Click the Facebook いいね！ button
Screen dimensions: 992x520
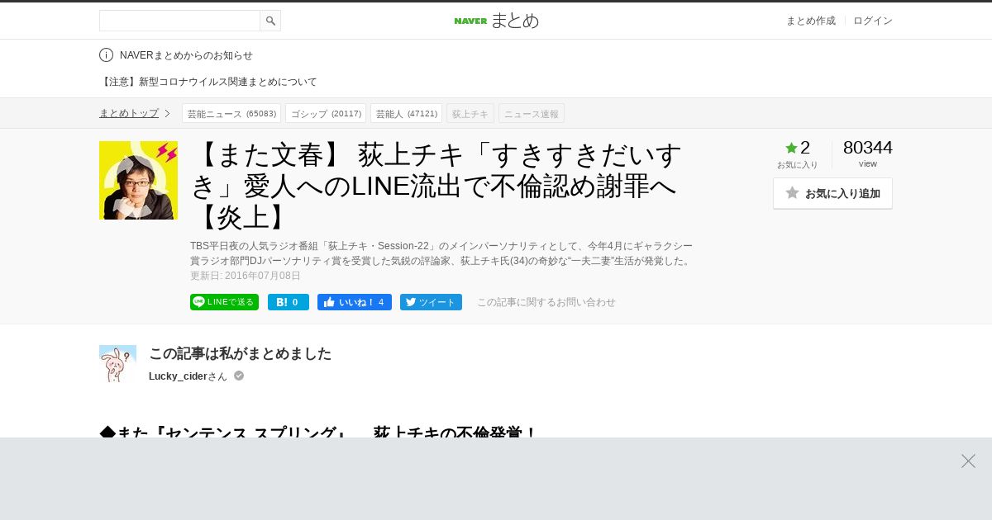tap(355, 302)
